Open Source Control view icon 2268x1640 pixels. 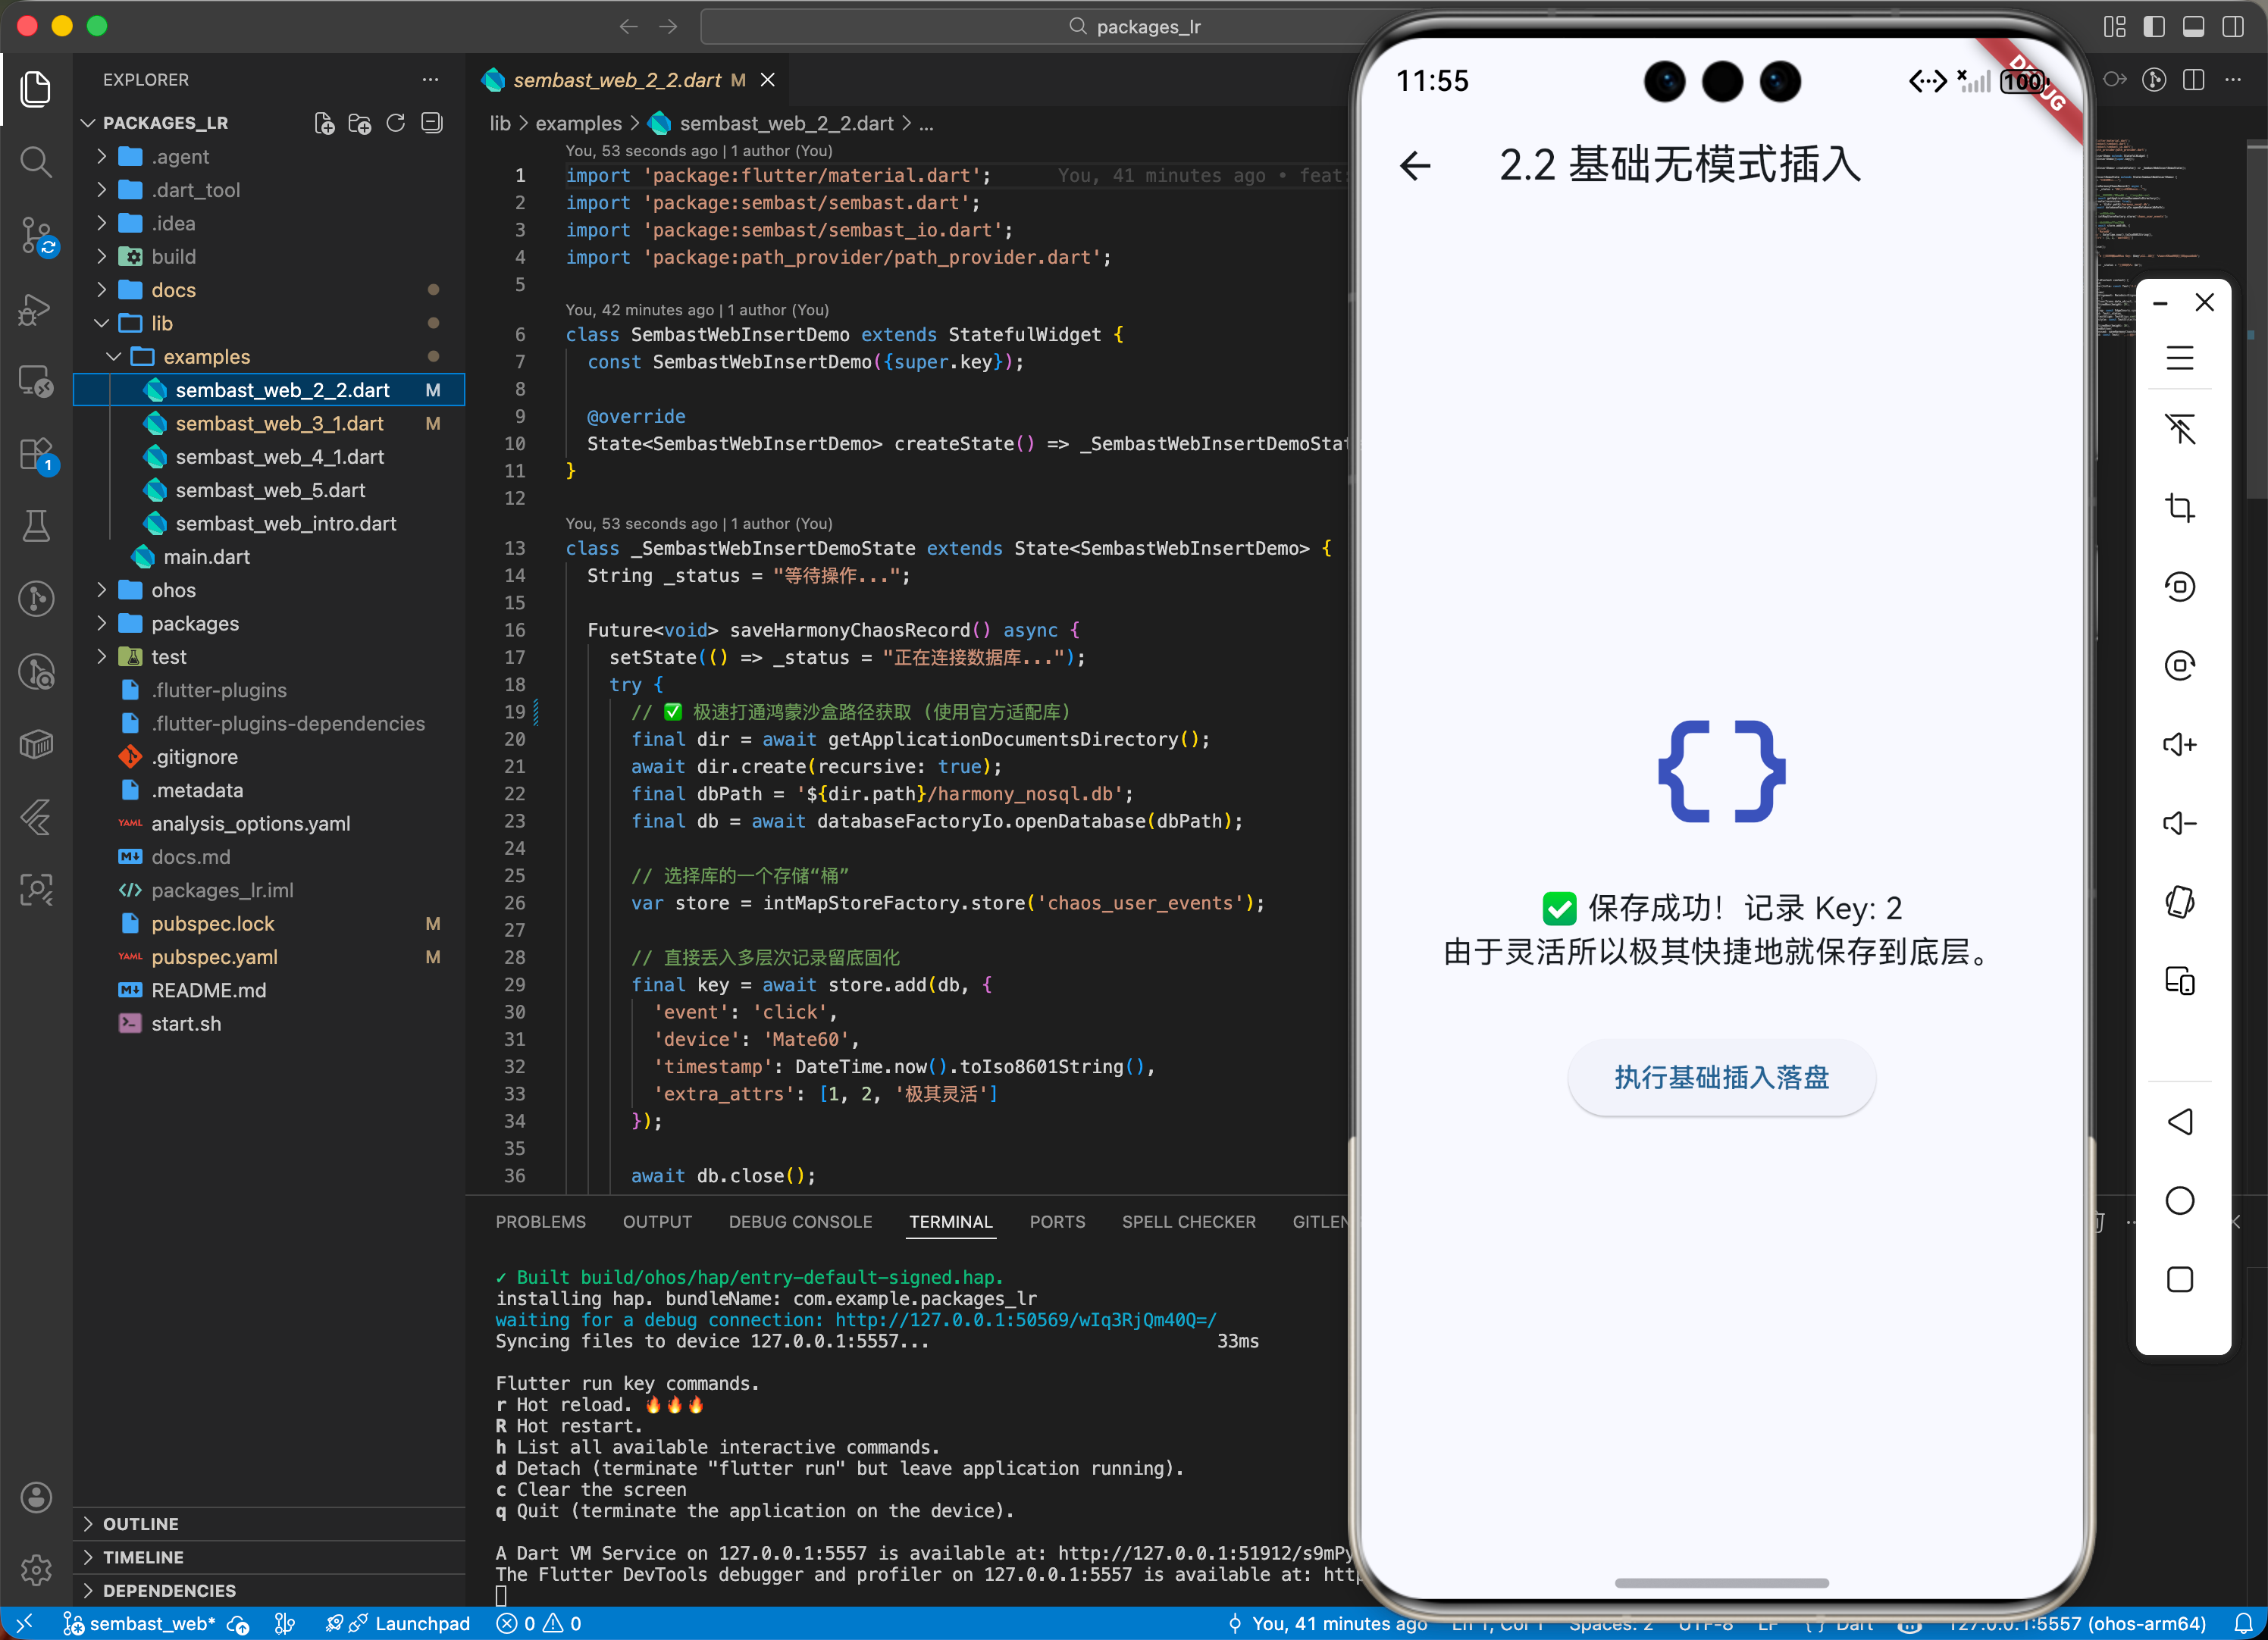coord(36,236)
